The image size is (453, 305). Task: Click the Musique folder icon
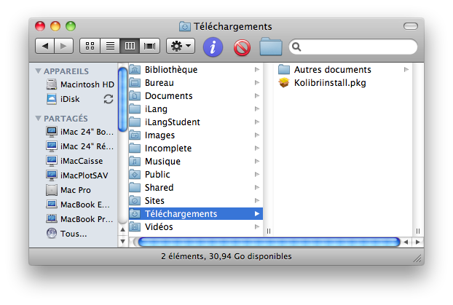(135, 161)
